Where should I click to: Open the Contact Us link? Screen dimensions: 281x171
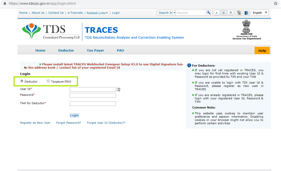56,13
